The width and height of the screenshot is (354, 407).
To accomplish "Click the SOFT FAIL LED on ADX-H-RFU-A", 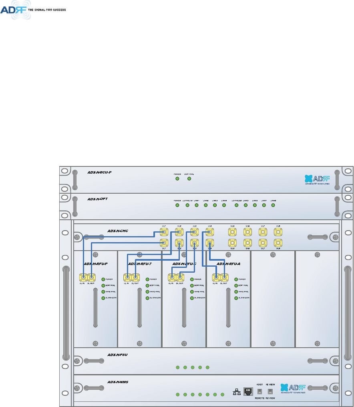I will click(236, 286).
